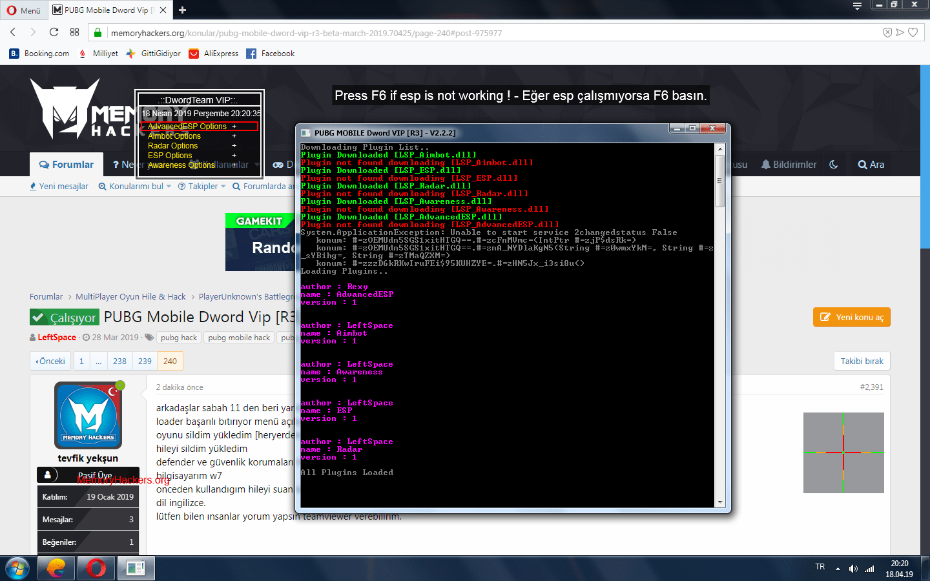Open the volume control tray icon
930x581 pixels.
(853, 569)
